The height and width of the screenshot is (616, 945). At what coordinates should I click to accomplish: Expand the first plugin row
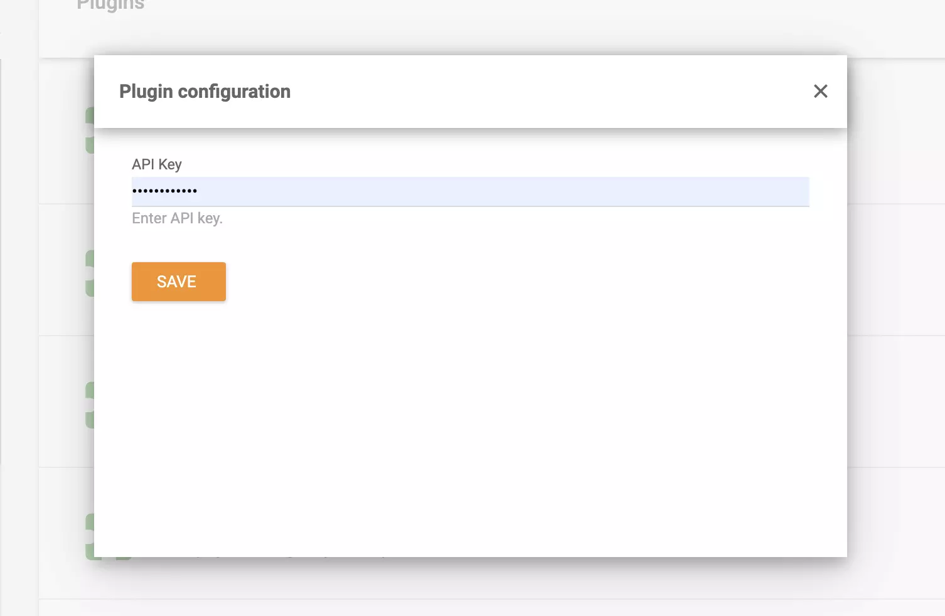pyautogui.click(x=66, y=132)
